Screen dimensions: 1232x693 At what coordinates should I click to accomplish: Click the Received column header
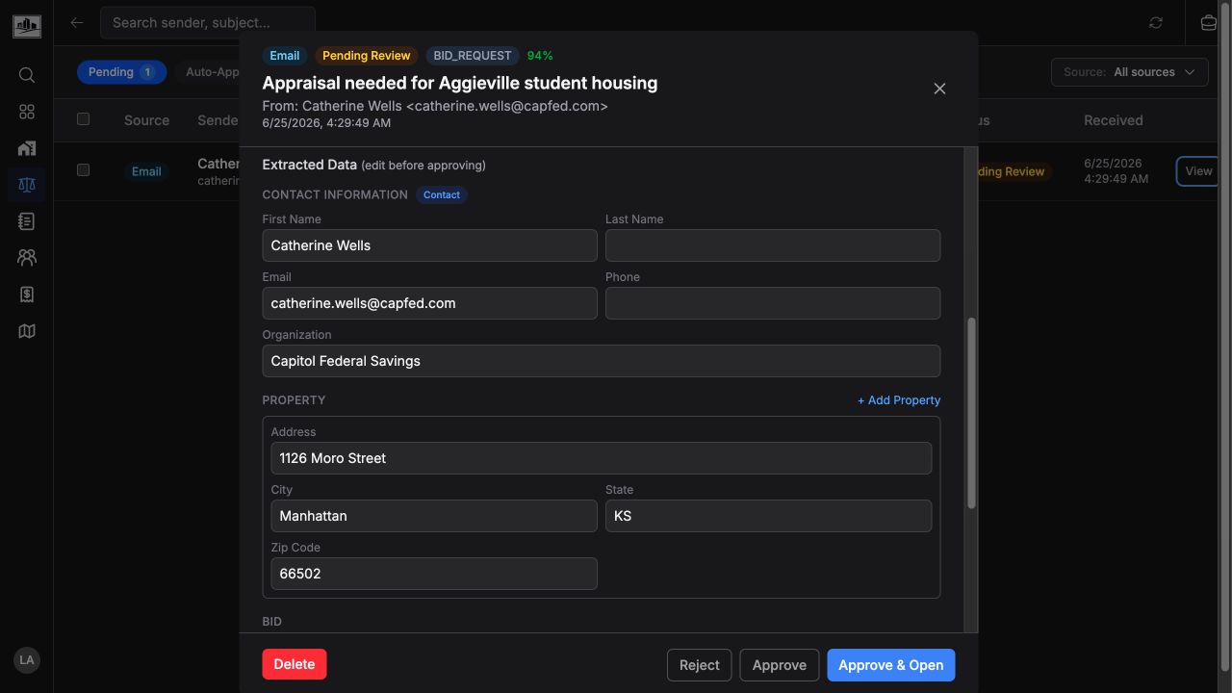(1114, 120)
